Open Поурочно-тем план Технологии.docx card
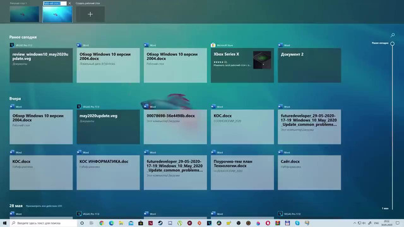 [x=242, y=172]
